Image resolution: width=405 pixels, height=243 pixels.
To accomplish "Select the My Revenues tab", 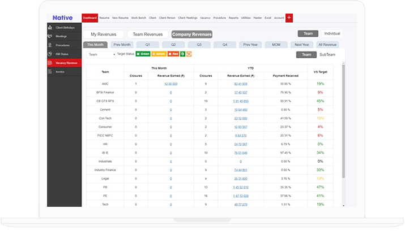I will click(x=103, y=34).
